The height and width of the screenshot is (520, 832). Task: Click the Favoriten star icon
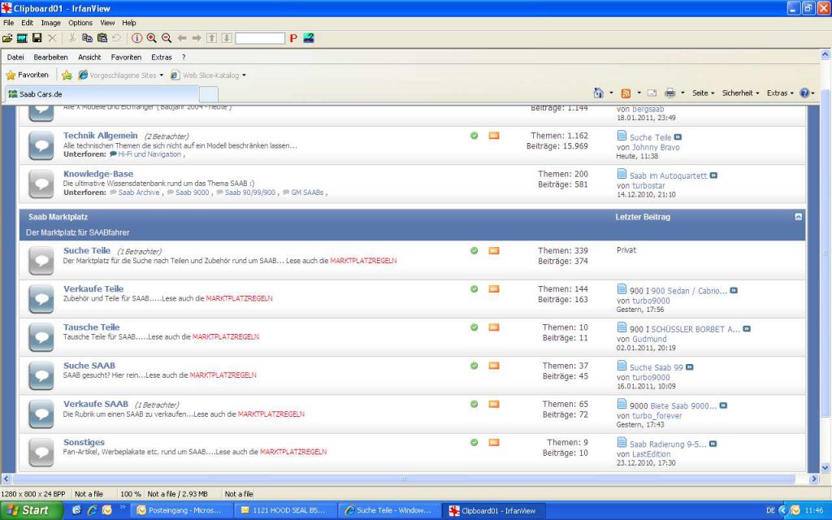(x=11, y=76)
